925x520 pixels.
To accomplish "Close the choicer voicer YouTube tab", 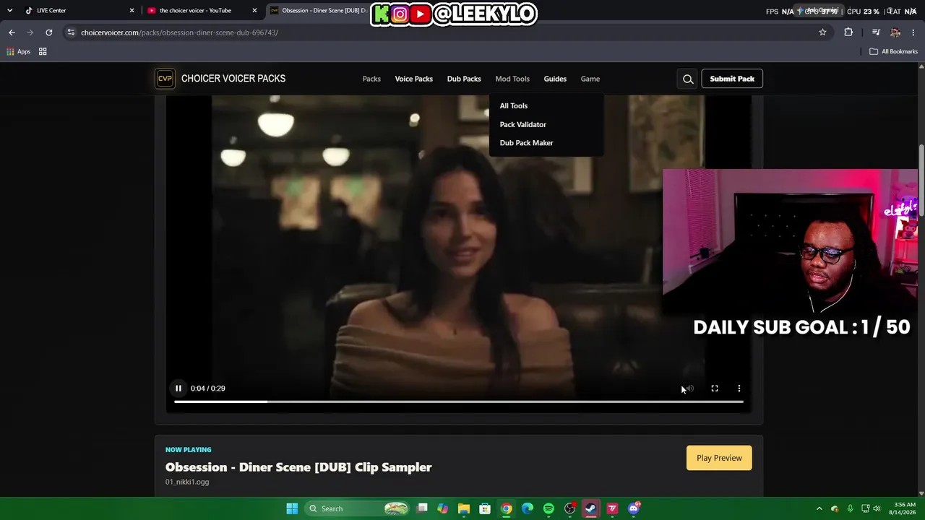I will coord(254,11).
